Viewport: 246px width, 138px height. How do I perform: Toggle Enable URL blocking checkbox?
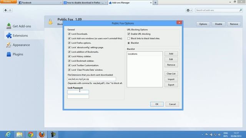tap(129, 34)
